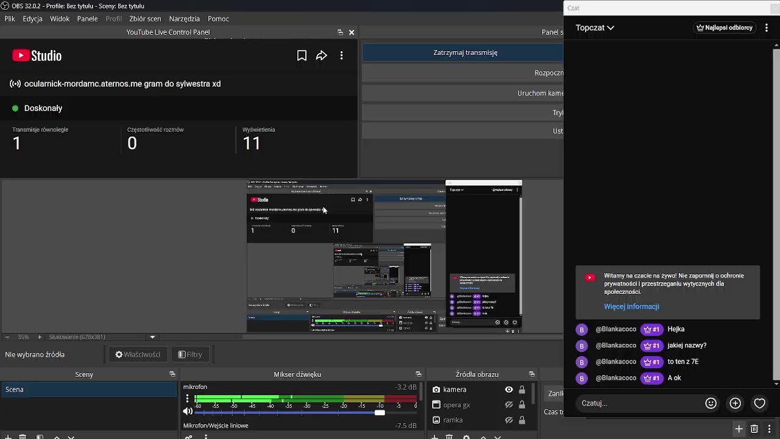Show the ramka source

[509, 420]
